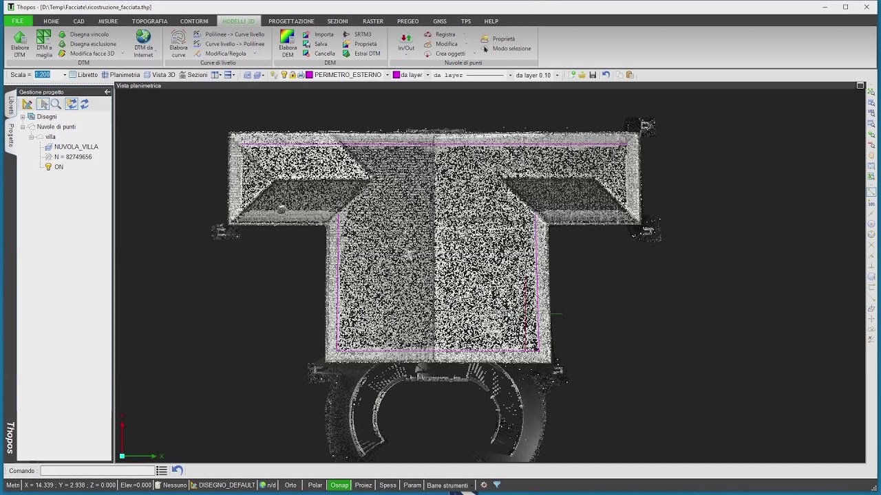
Task: Open the line type da layer dropdown
Action: pyautogui.click(x=510, y=75)
